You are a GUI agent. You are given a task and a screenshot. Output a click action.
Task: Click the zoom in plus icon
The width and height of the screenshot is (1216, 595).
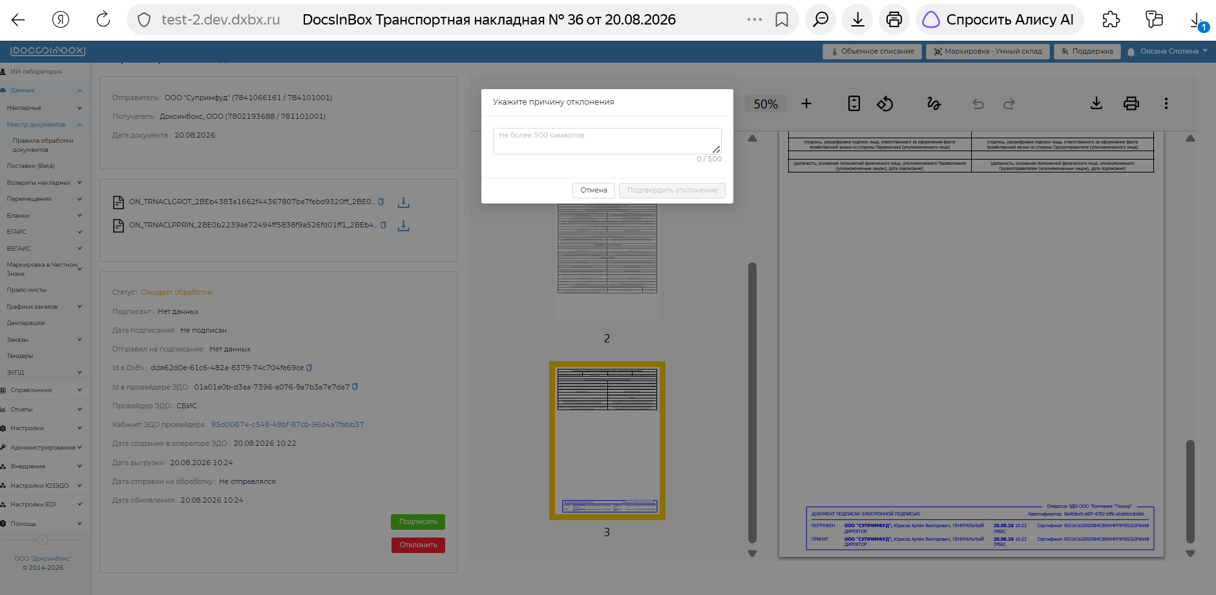(806, 103)
